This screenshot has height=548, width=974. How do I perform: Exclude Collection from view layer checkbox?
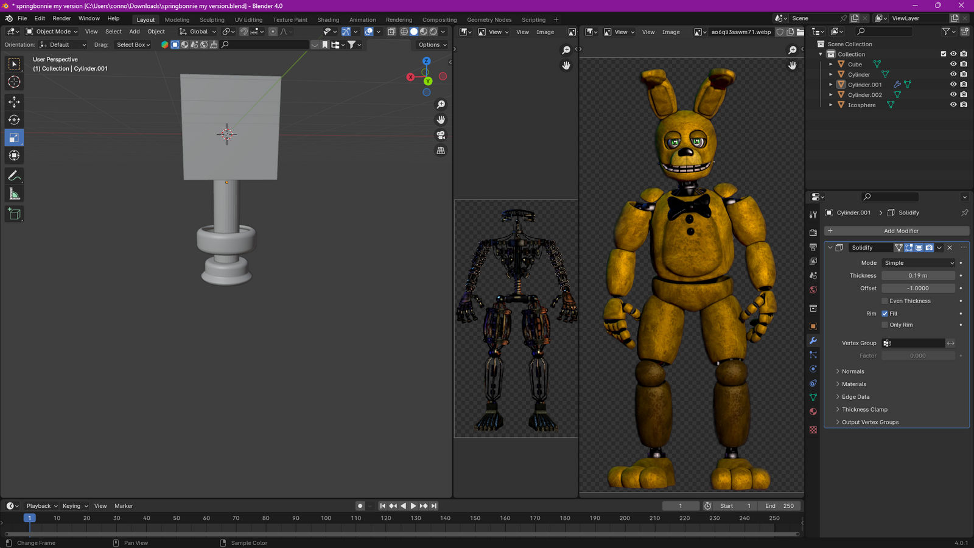click(944, 54)
